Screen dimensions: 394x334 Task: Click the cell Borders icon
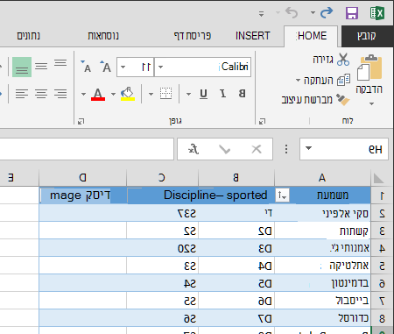click(166, 94)
